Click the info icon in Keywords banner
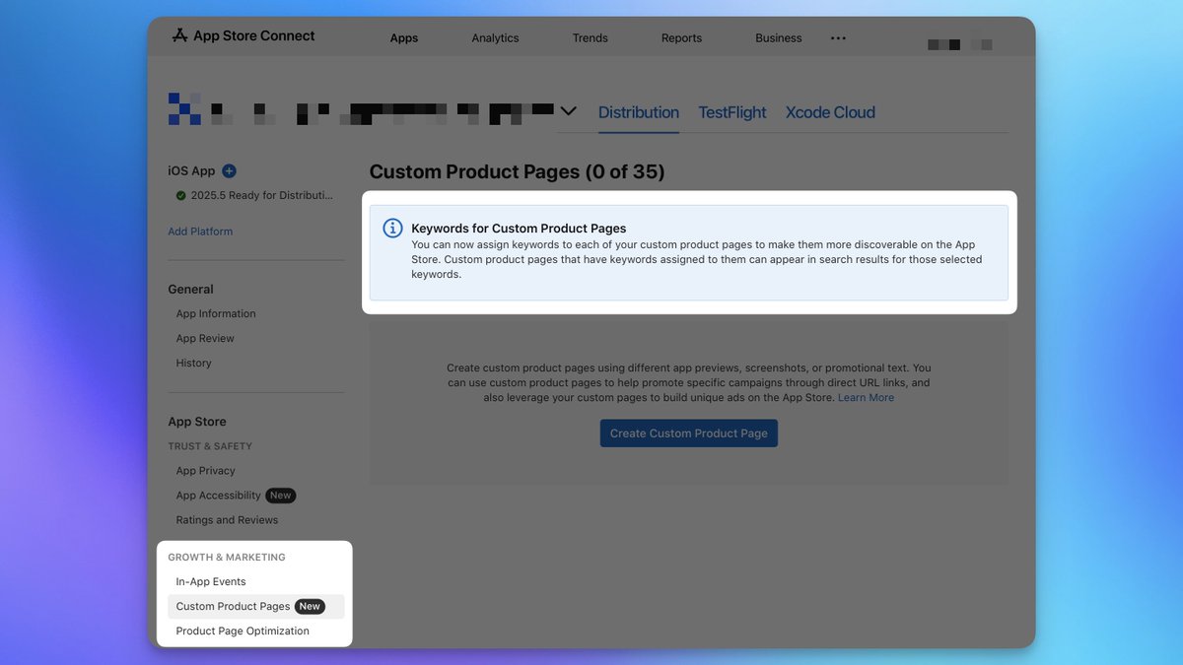Image resolution: width=1183 pixels, height=665 pixels. 392,229
